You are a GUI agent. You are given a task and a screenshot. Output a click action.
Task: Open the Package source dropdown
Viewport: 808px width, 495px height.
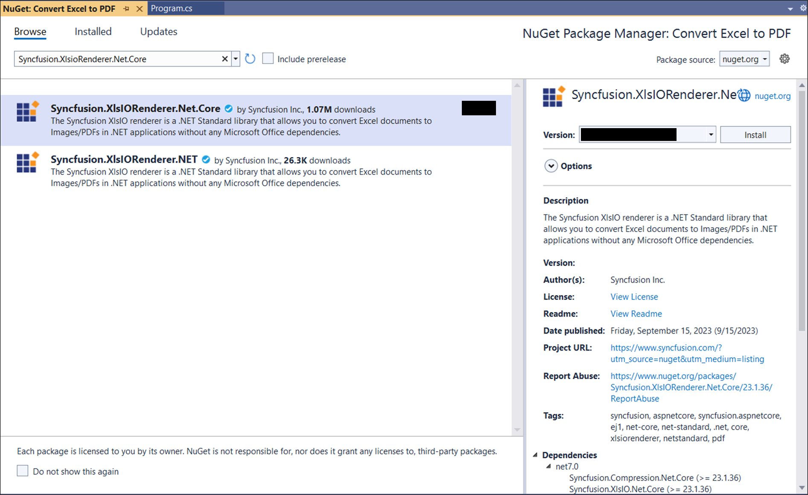coord(744,59)
